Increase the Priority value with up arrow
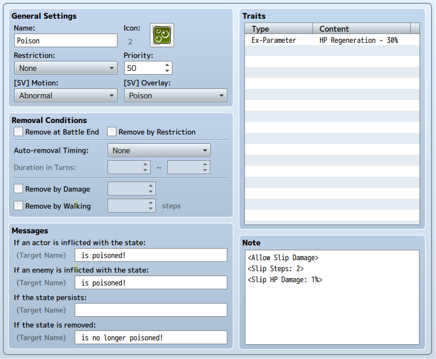 pyautogui.click(x=167, y=65)
